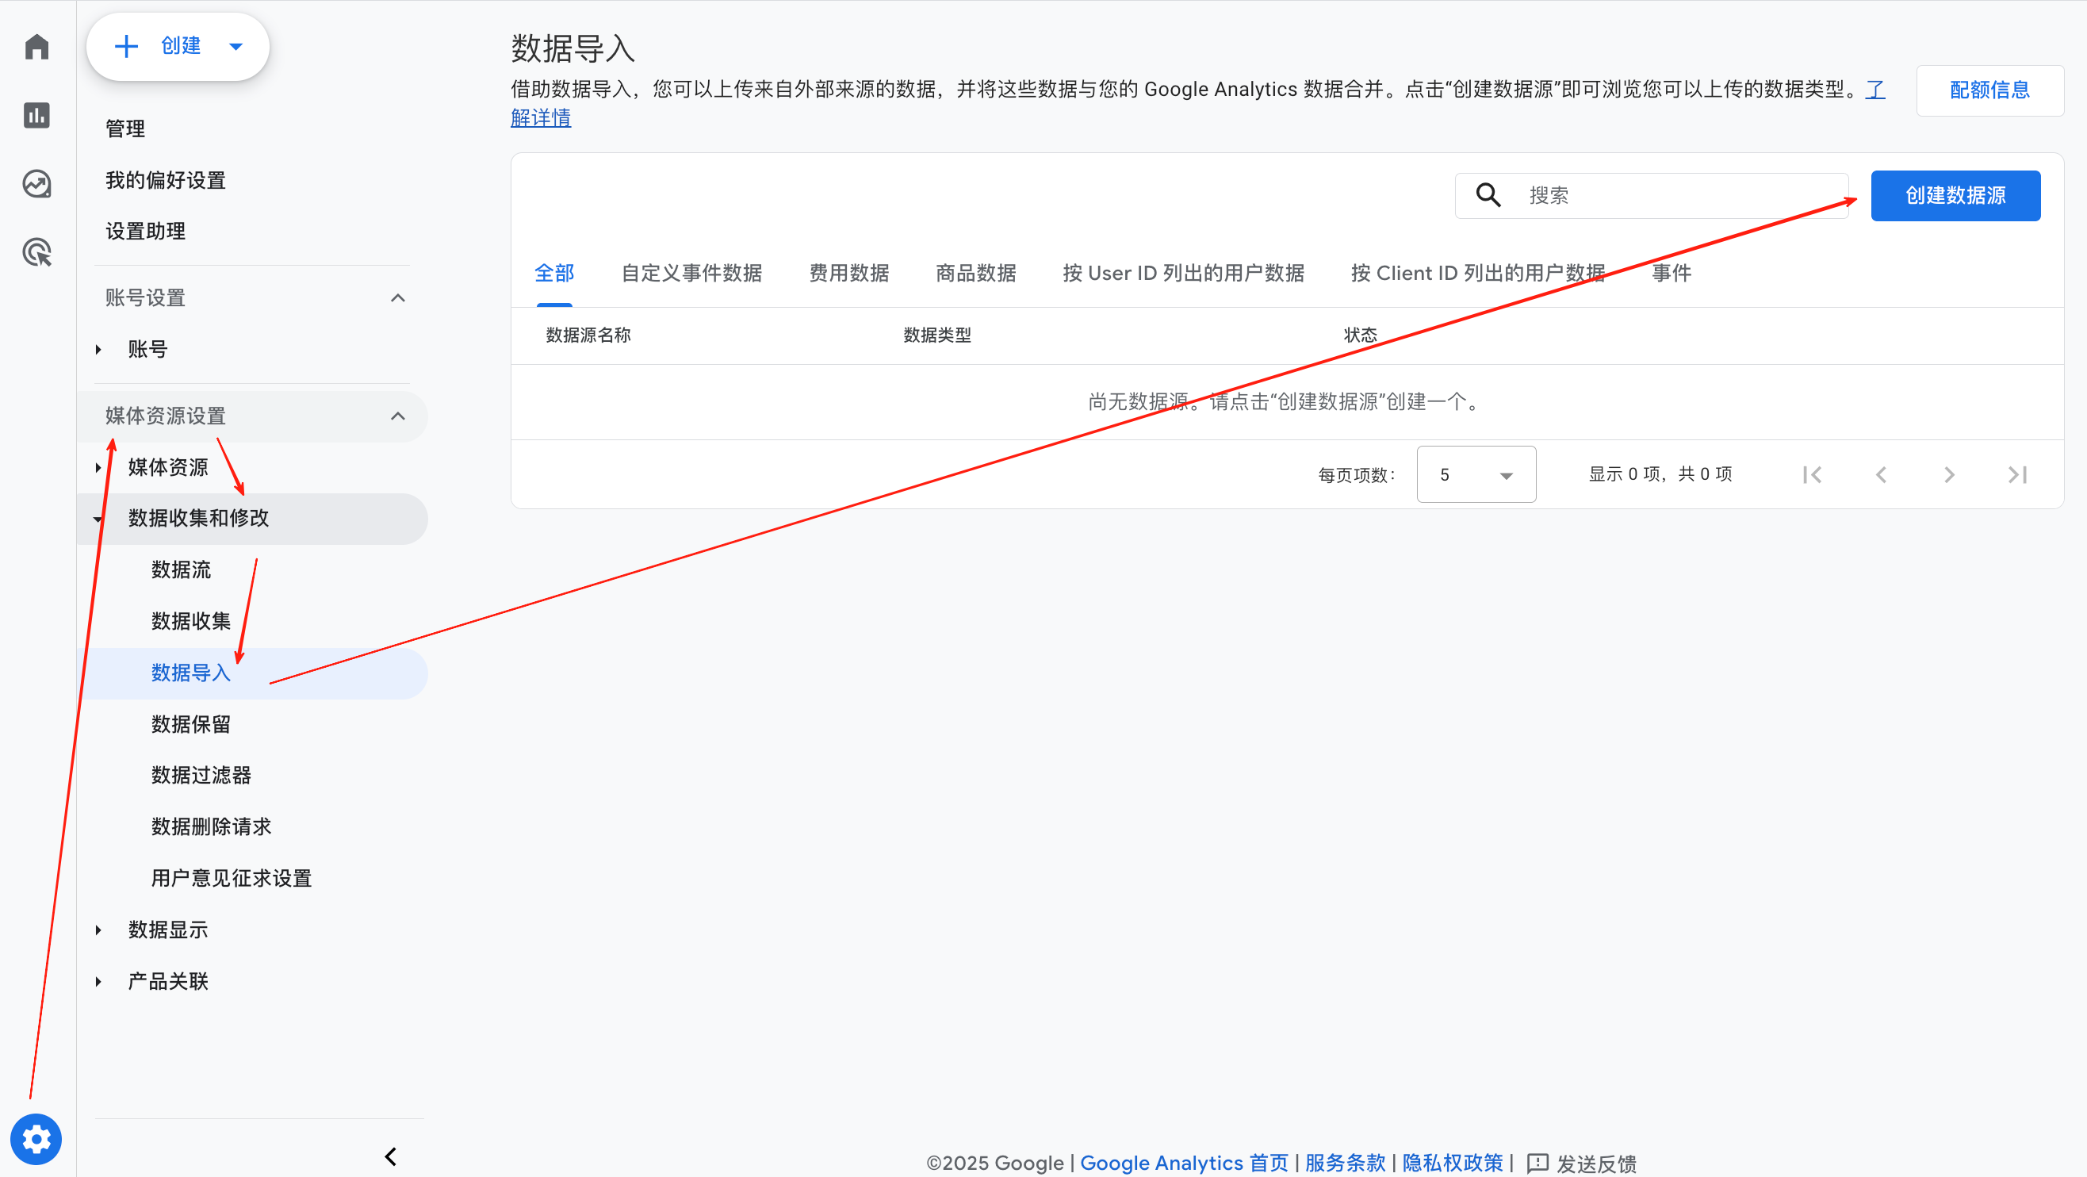Image resolution: width=2087 pixels, height=1177 pixels.
Task: Collapse the 媒体资源设置 section
Action: [398, 416]
